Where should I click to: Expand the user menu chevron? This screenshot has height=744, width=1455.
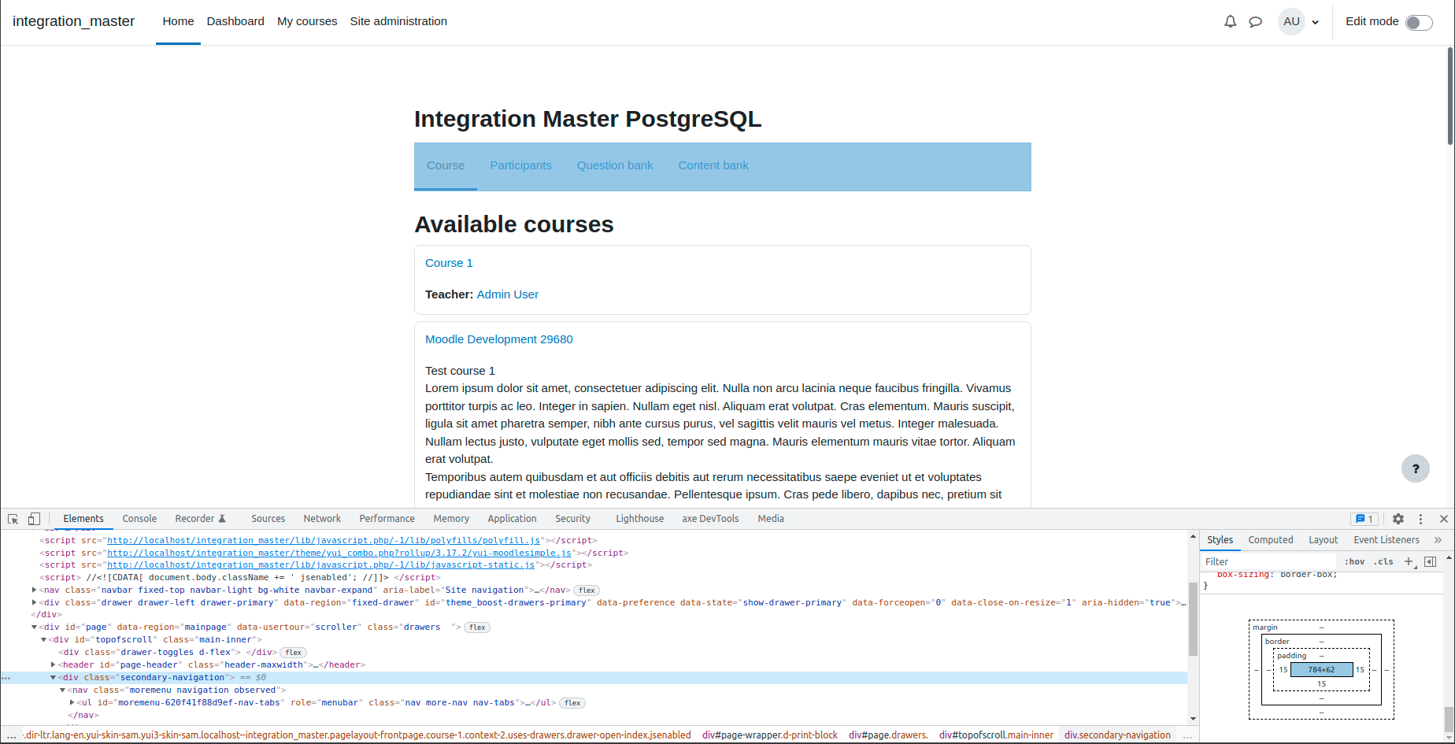click(x=1315, y=23)
